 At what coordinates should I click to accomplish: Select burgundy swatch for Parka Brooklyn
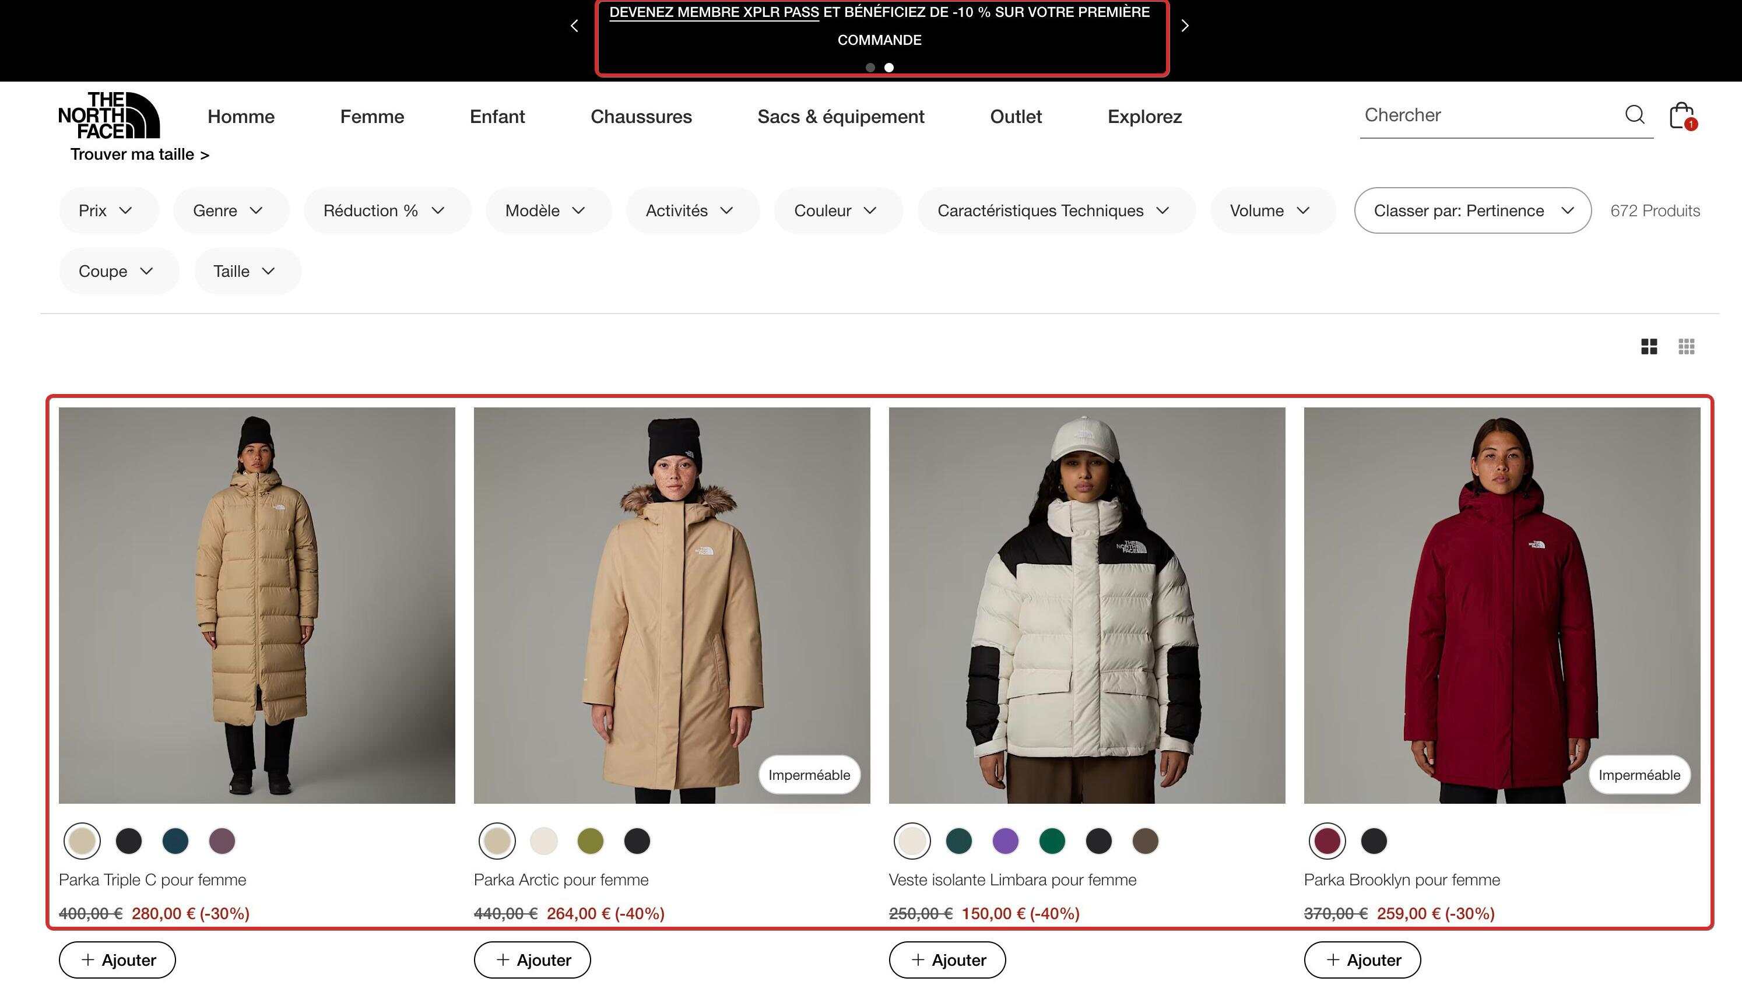[x=1327, y=841]
